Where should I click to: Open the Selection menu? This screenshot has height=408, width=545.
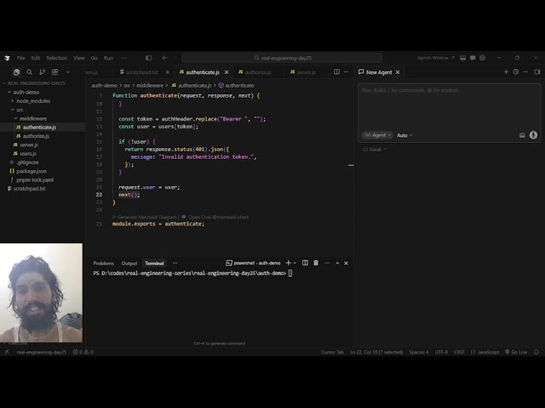coord(57,58)
